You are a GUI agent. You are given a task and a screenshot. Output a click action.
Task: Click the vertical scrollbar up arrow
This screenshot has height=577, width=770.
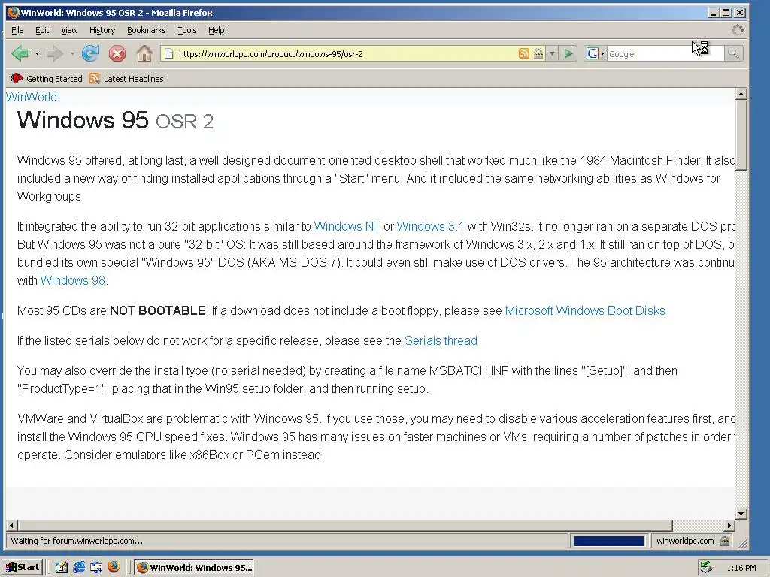[x=741, y=94]
